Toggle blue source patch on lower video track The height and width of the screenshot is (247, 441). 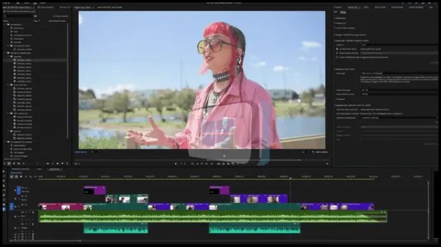point(11,207)
